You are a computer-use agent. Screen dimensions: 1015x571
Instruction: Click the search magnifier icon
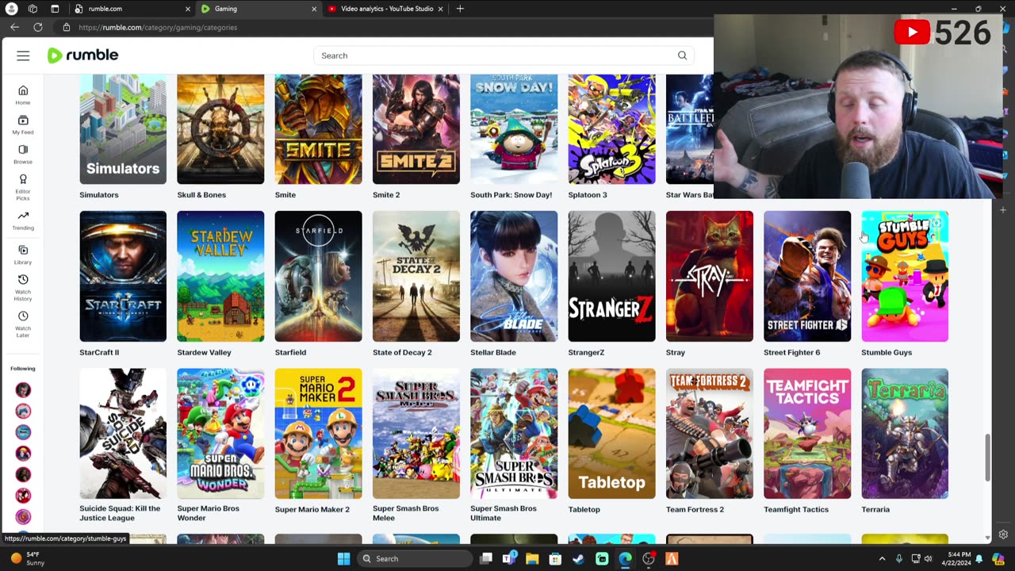pyautogui.click(x=682, y=56)
